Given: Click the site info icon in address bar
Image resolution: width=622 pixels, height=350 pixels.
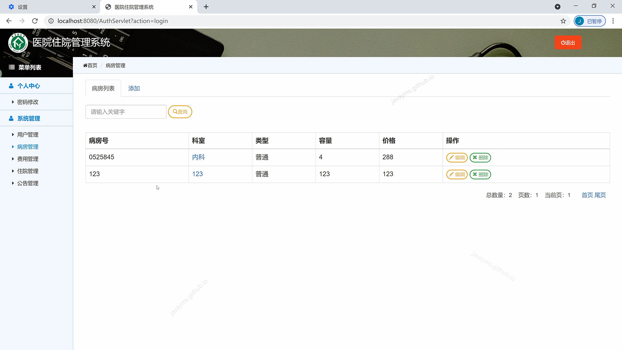Looking at the screenshot, I should (x=51, y=21).
